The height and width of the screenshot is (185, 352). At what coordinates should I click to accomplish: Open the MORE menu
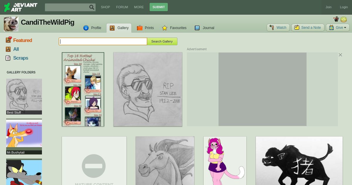139,7
